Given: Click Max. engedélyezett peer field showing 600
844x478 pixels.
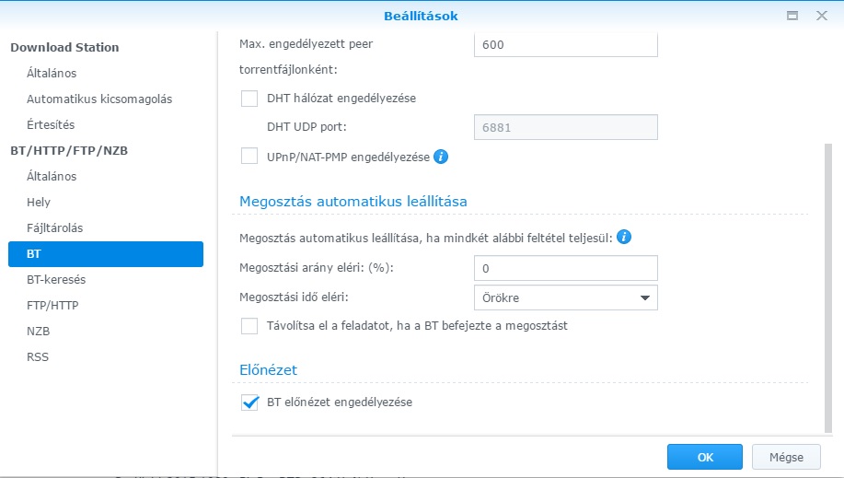Looking at the screenshot, I should pyautogui.click(x=566, y=44).
